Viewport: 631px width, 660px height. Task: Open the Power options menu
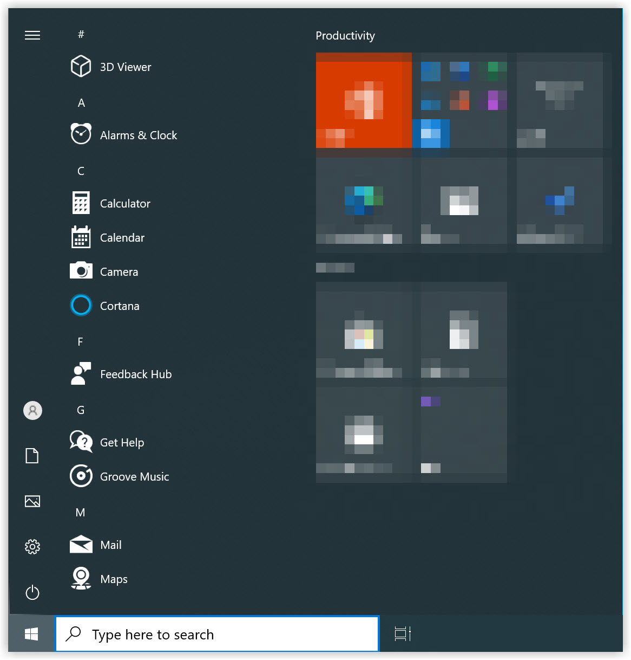coord(32,592)
